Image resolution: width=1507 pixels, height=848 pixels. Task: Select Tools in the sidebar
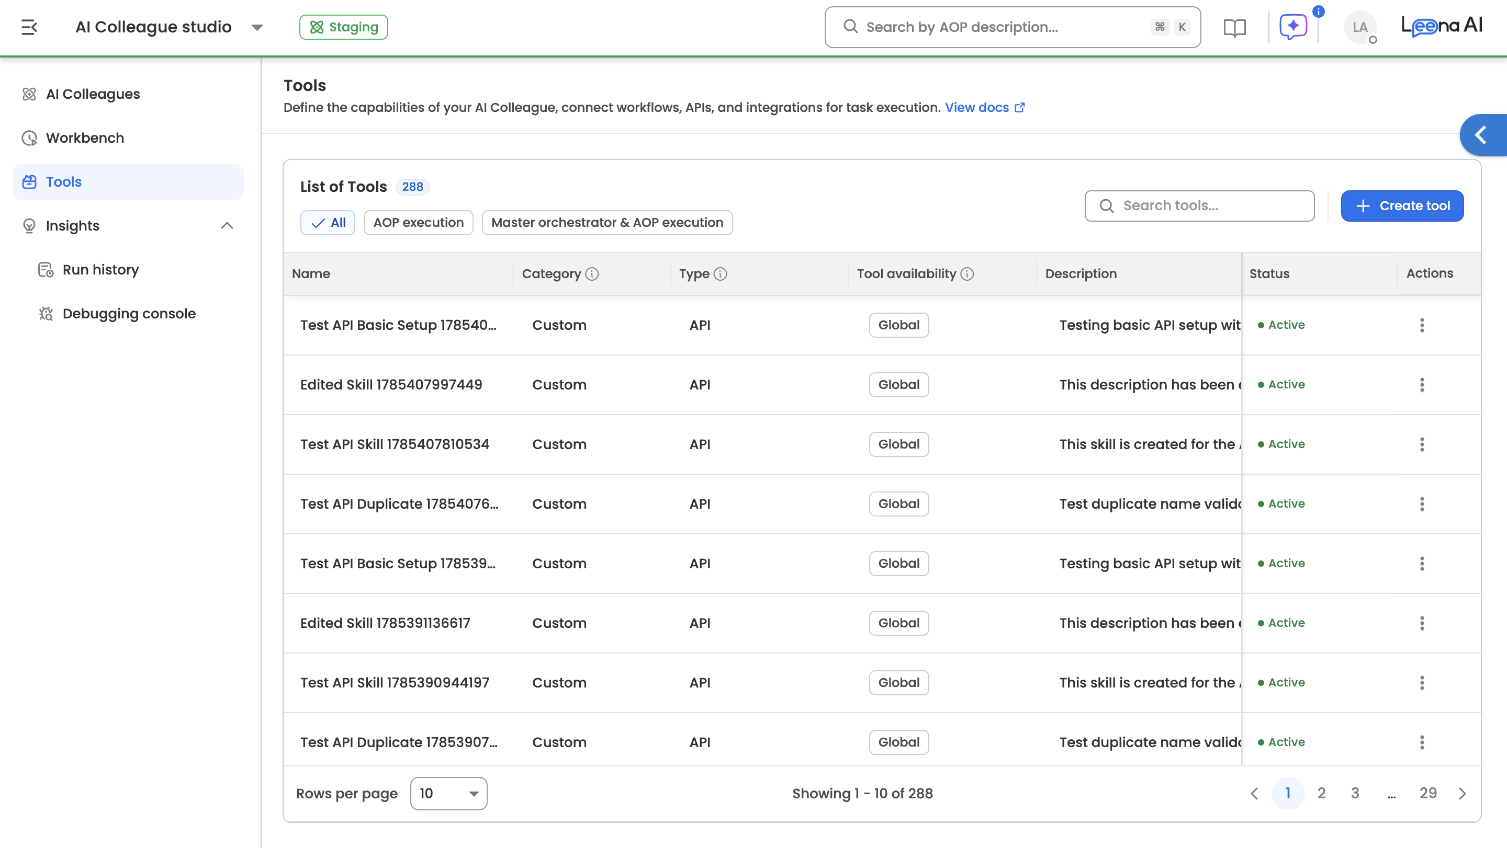coord(128,182)
